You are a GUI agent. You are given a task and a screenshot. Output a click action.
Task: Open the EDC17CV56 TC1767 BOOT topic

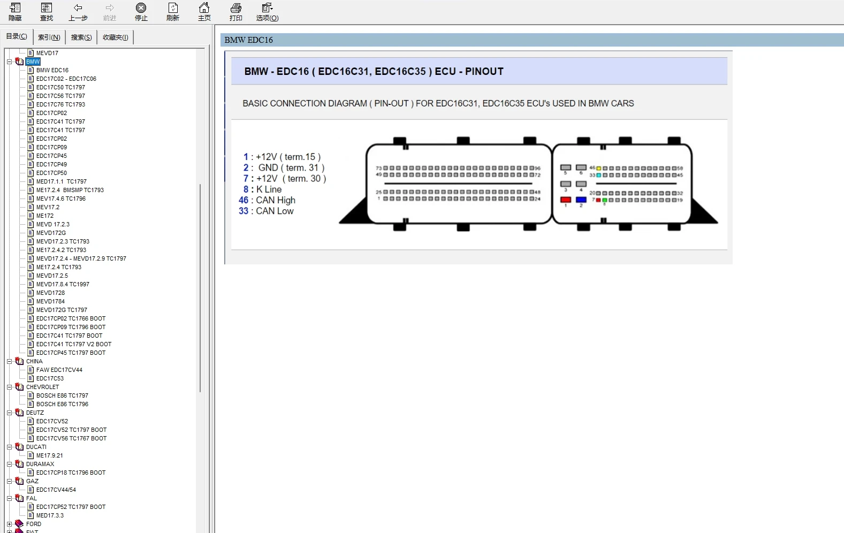pos(72,438)
